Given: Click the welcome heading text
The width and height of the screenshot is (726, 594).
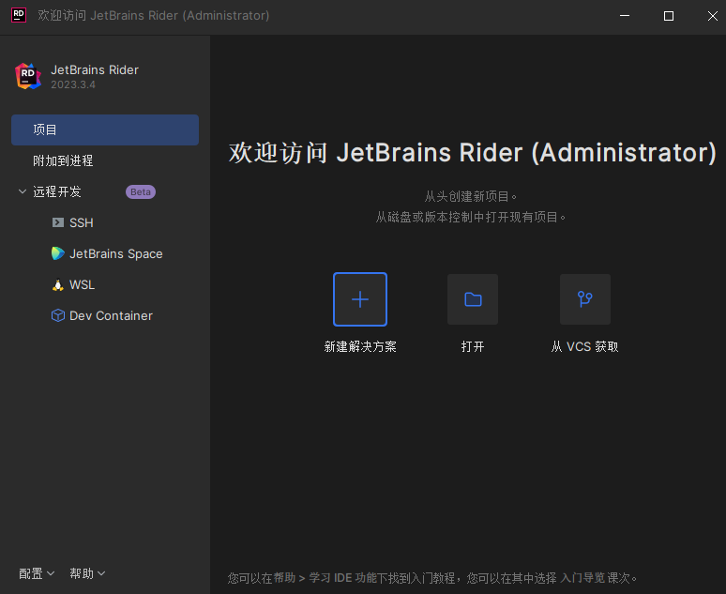Looking at the screenshot, I should coord(472,153).
